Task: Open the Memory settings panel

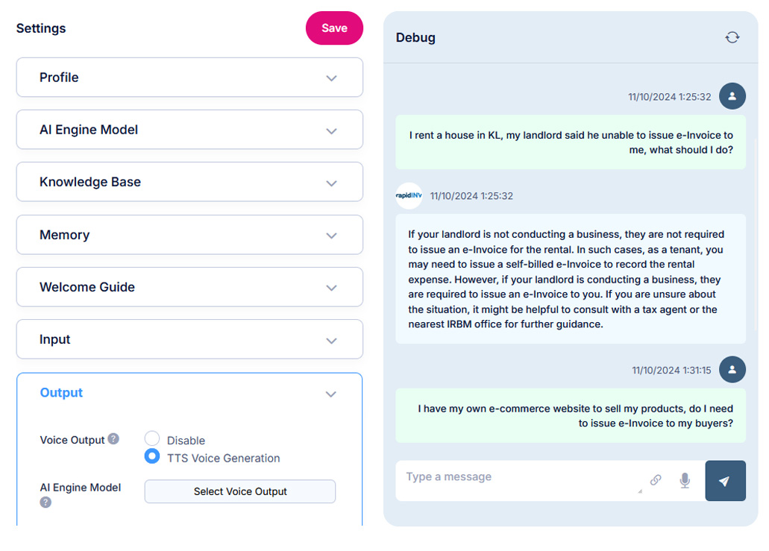Action: 189,235
